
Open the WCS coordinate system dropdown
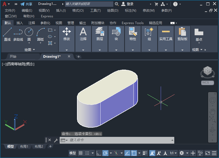click(x=207, y=83)
